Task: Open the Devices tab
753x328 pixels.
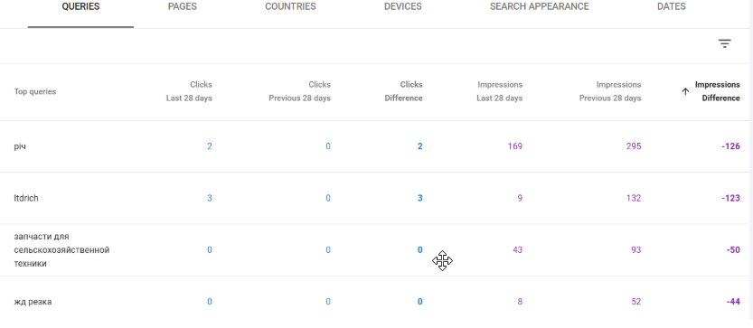Action: pos(403,6)
